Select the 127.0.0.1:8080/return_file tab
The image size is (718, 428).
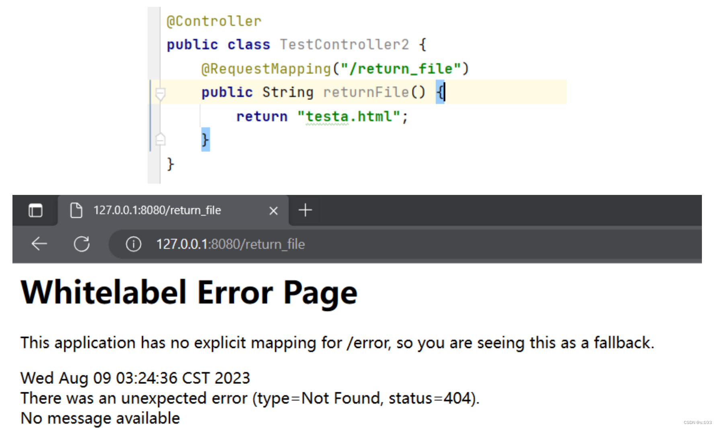click(x=173, y=210)
